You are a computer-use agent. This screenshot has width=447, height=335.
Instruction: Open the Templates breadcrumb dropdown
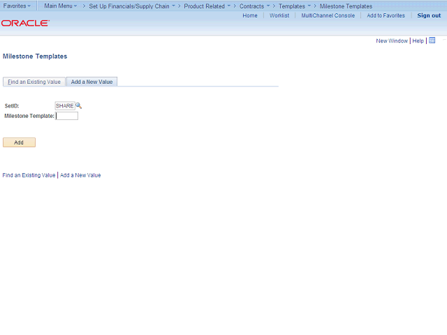click(295, 6)
